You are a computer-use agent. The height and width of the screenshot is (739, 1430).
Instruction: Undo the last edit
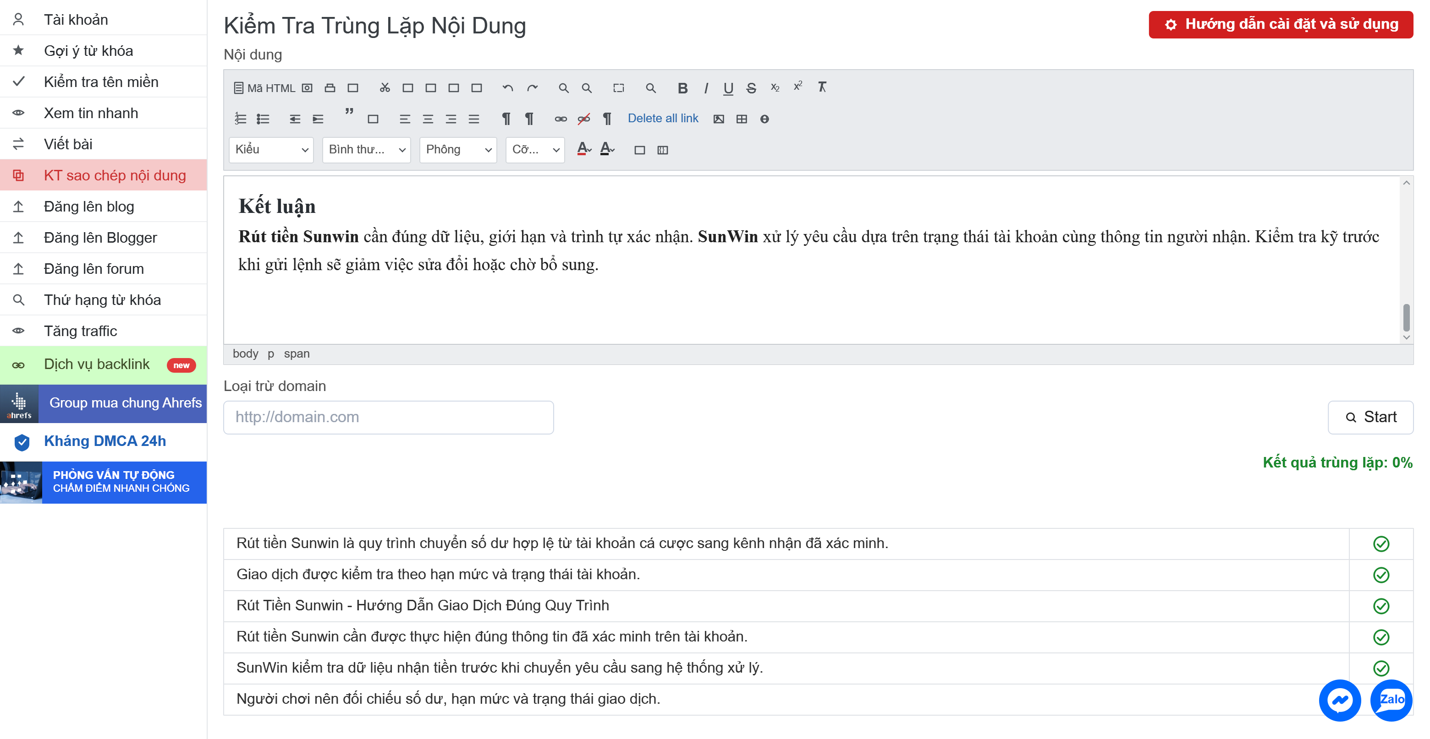pyautogui.click(x=507, y=87)
